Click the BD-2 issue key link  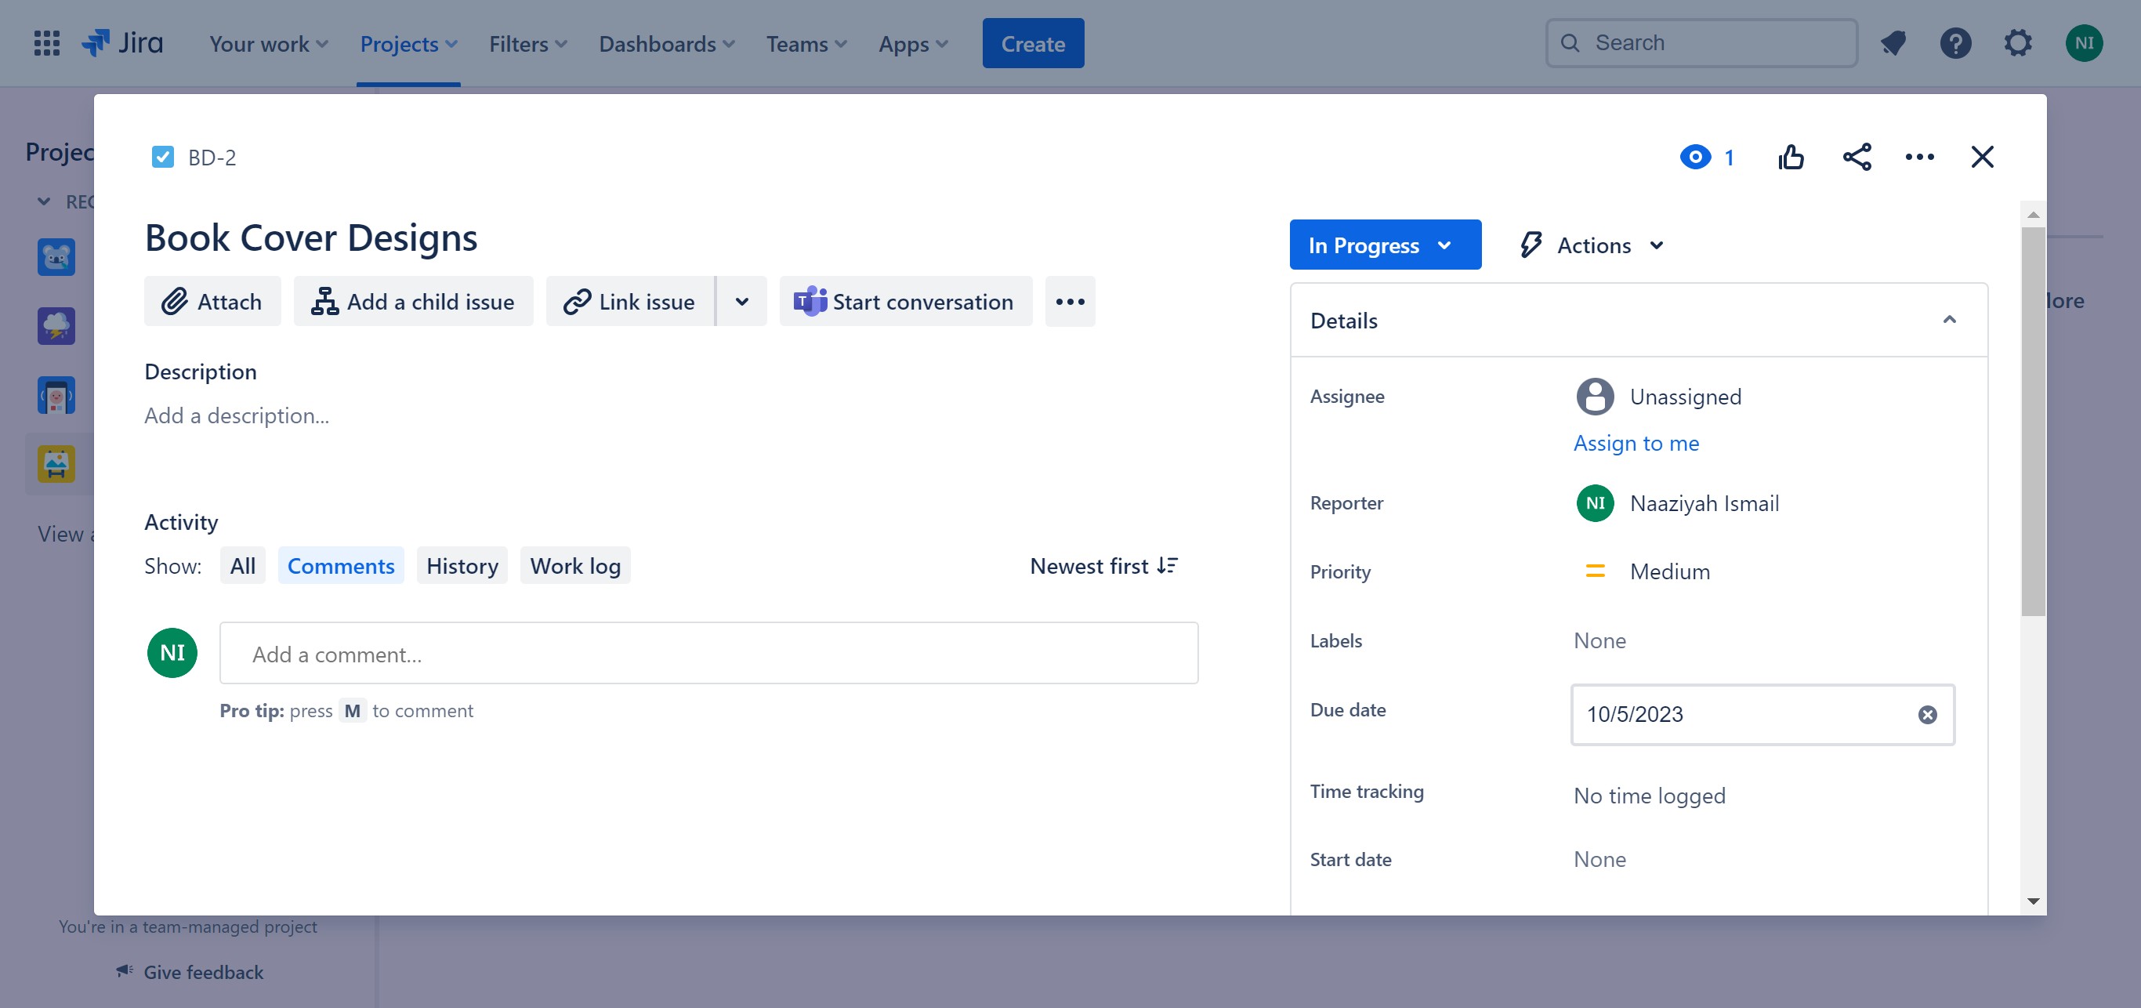pyautogui.click(x=212, y=157)
